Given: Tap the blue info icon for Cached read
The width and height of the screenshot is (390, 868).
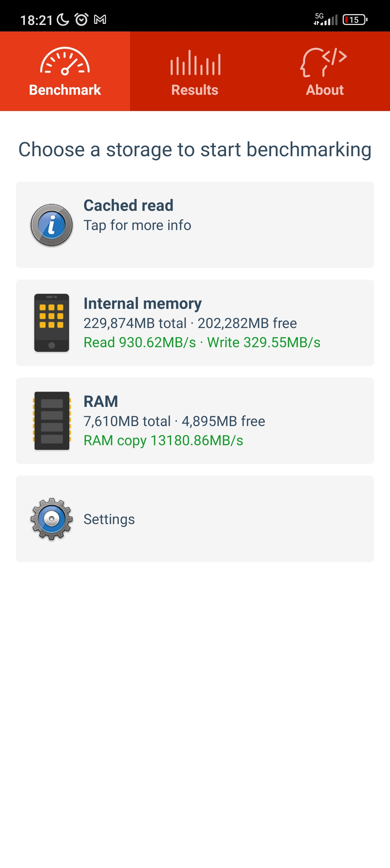Looking at the screenshot, I should pos(52,225).
